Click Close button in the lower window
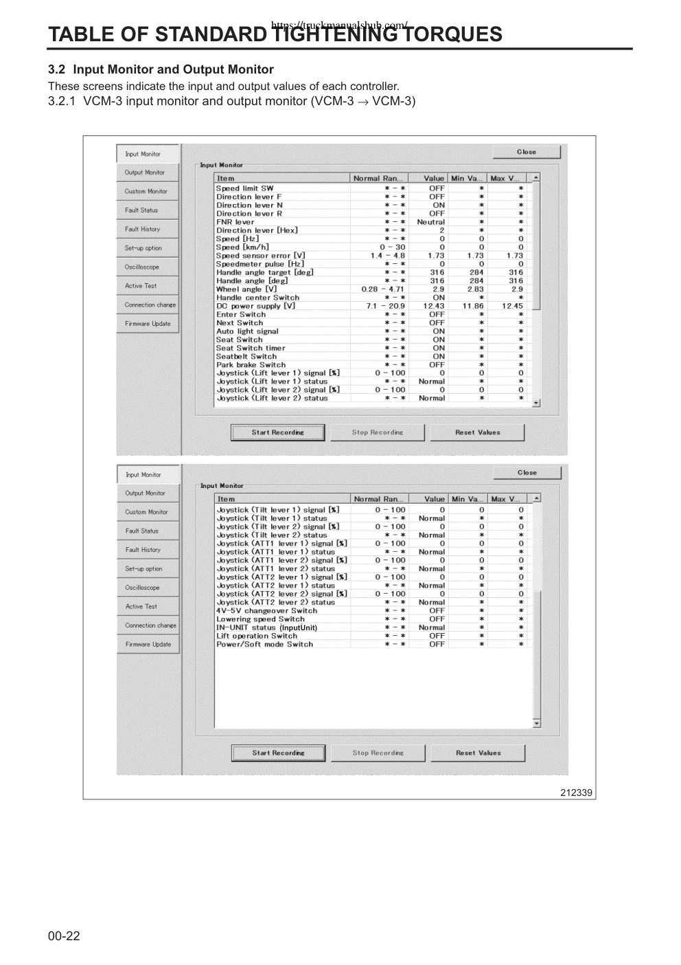Screen dimensions: 681x965 coord(527,473)
